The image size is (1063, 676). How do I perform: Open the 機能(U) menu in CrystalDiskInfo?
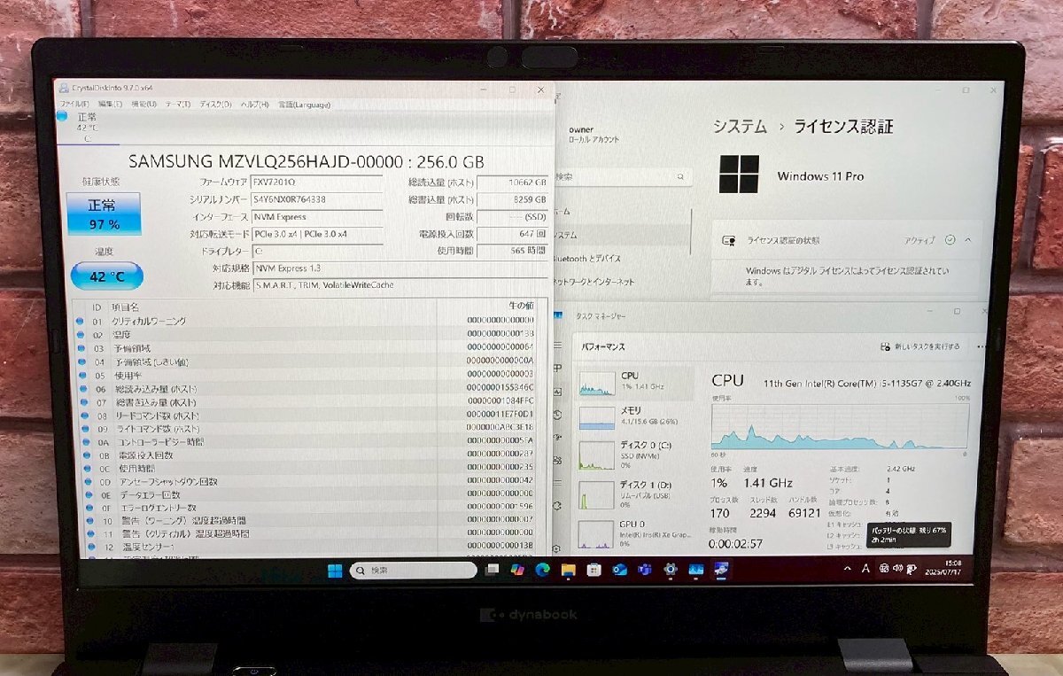144,105
